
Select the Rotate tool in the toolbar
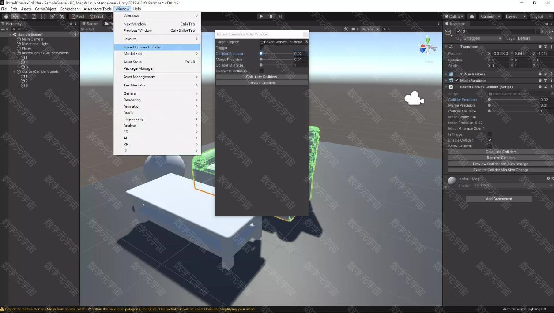click(25, 16)
